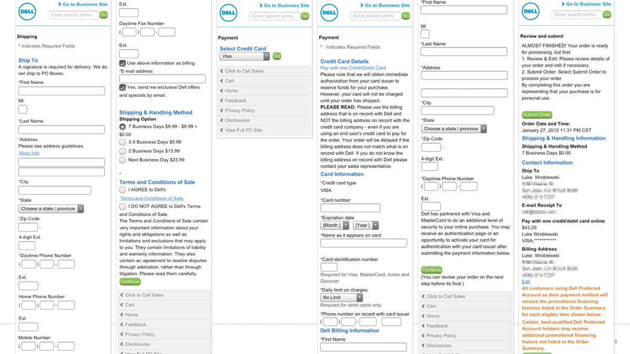Click 'Go to Business Site' on Credit Card Details screen
The height and width of the screenshot is (354, 630).
coord(384,5)
